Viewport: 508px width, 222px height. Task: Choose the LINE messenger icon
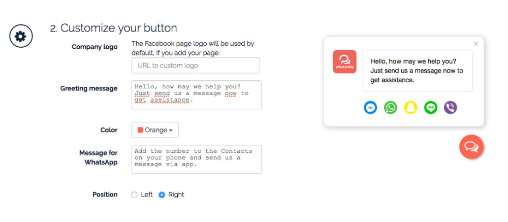(431, 108)
